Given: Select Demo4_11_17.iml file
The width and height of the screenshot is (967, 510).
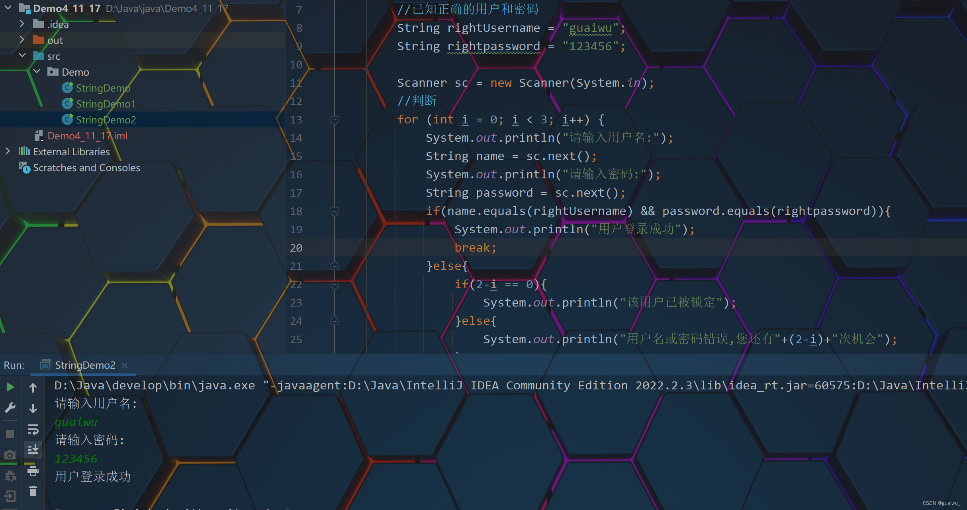Looking at the screenshot, I should 87,136.
